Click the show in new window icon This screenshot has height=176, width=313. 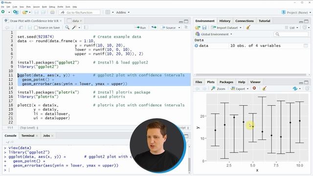21,27
